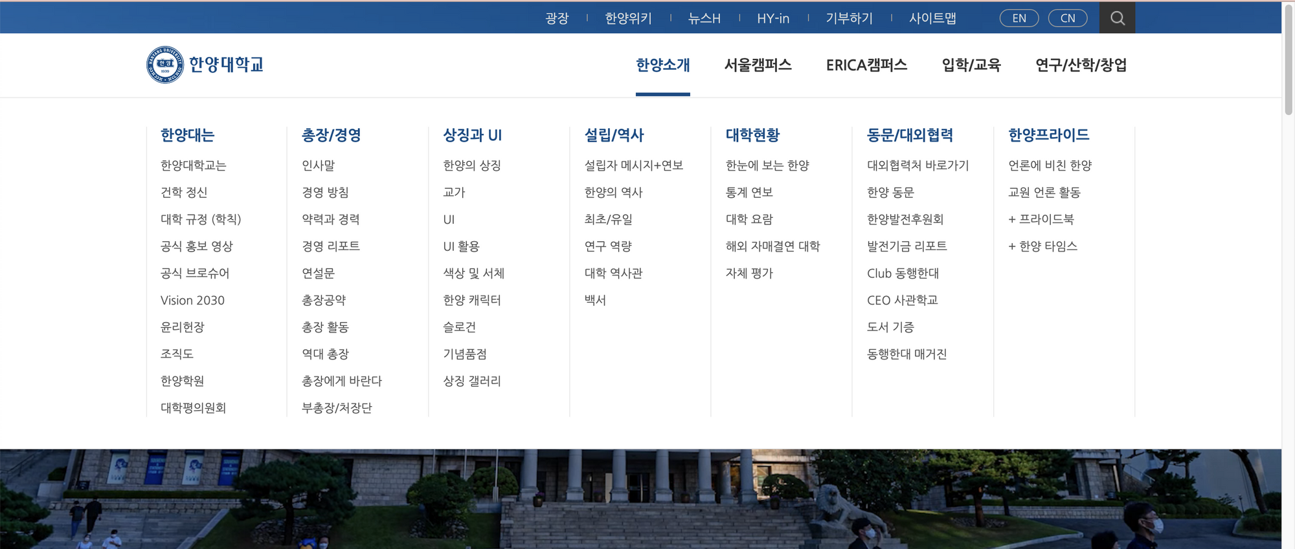Viewport: 1295px width, 549px height.
Task: Open 통계 연보 link
Action: pyautogui.click(x=749, y=193)
